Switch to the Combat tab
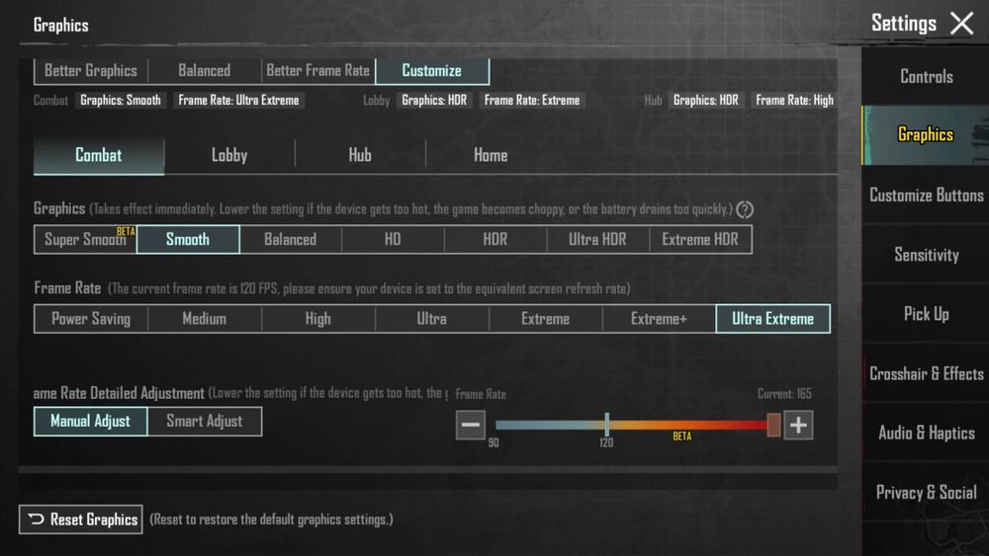 (x=98, y=155)
